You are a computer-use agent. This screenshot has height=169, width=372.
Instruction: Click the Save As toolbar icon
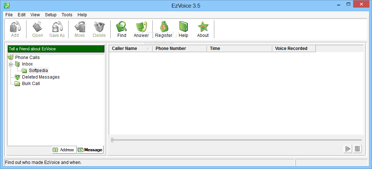click(57, 27)
